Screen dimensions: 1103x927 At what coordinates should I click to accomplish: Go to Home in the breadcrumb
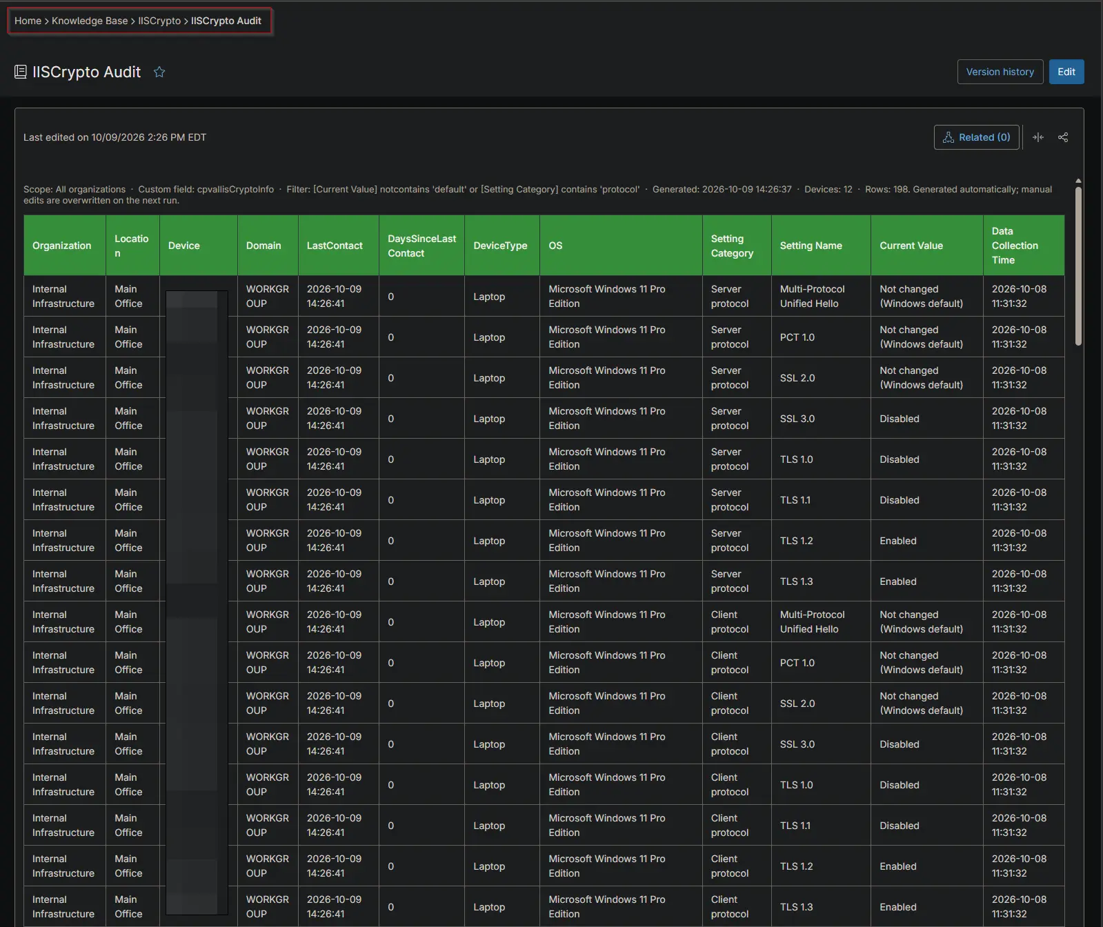point(28,21)
